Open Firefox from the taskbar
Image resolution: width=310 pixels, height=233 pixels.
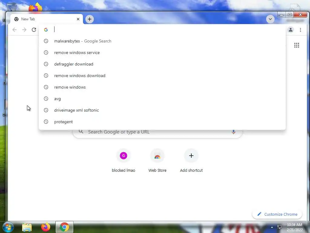(x=46, y=227)
